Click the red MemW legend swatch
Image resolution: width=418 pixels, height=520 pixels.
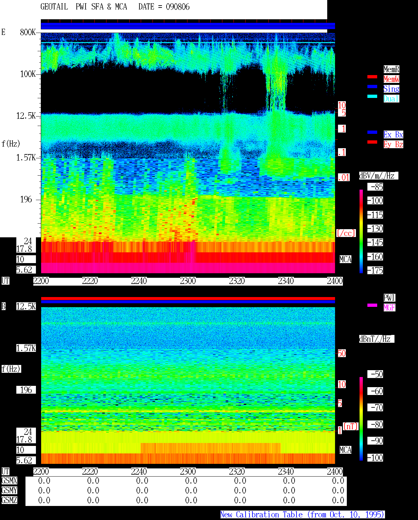[x=372, y=77]
